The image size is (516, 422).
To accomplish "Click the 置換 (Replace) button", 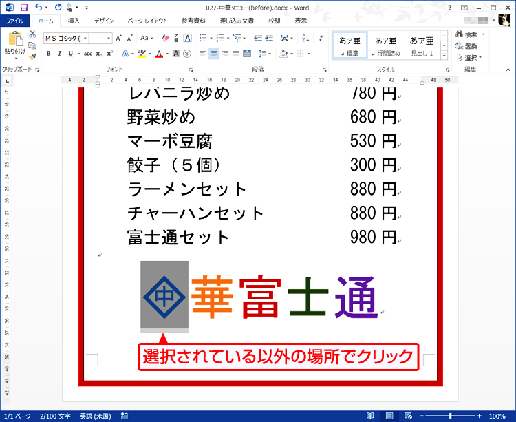I will coord(466,46).
